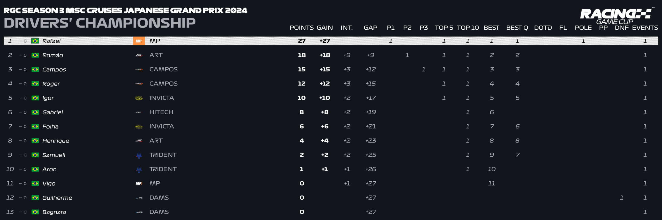Click the Hitech logo in Gabriel's row
Image resolution: width=662 pixels, height=220 pixels.
(139, 112)
